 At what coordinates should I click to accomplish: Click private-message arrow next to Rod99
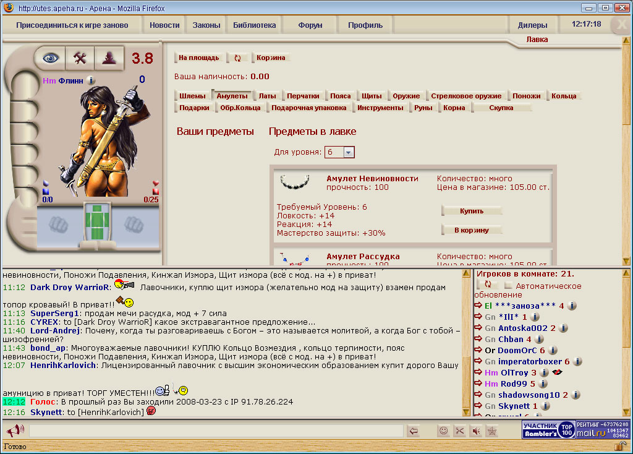(478, 383)
